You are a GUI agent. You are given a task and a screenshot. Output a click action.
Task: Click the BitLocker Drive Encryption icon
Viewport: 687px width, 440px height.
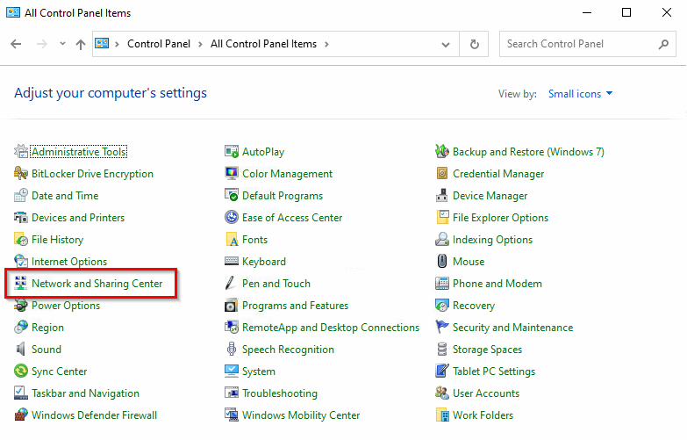(20, 174)
